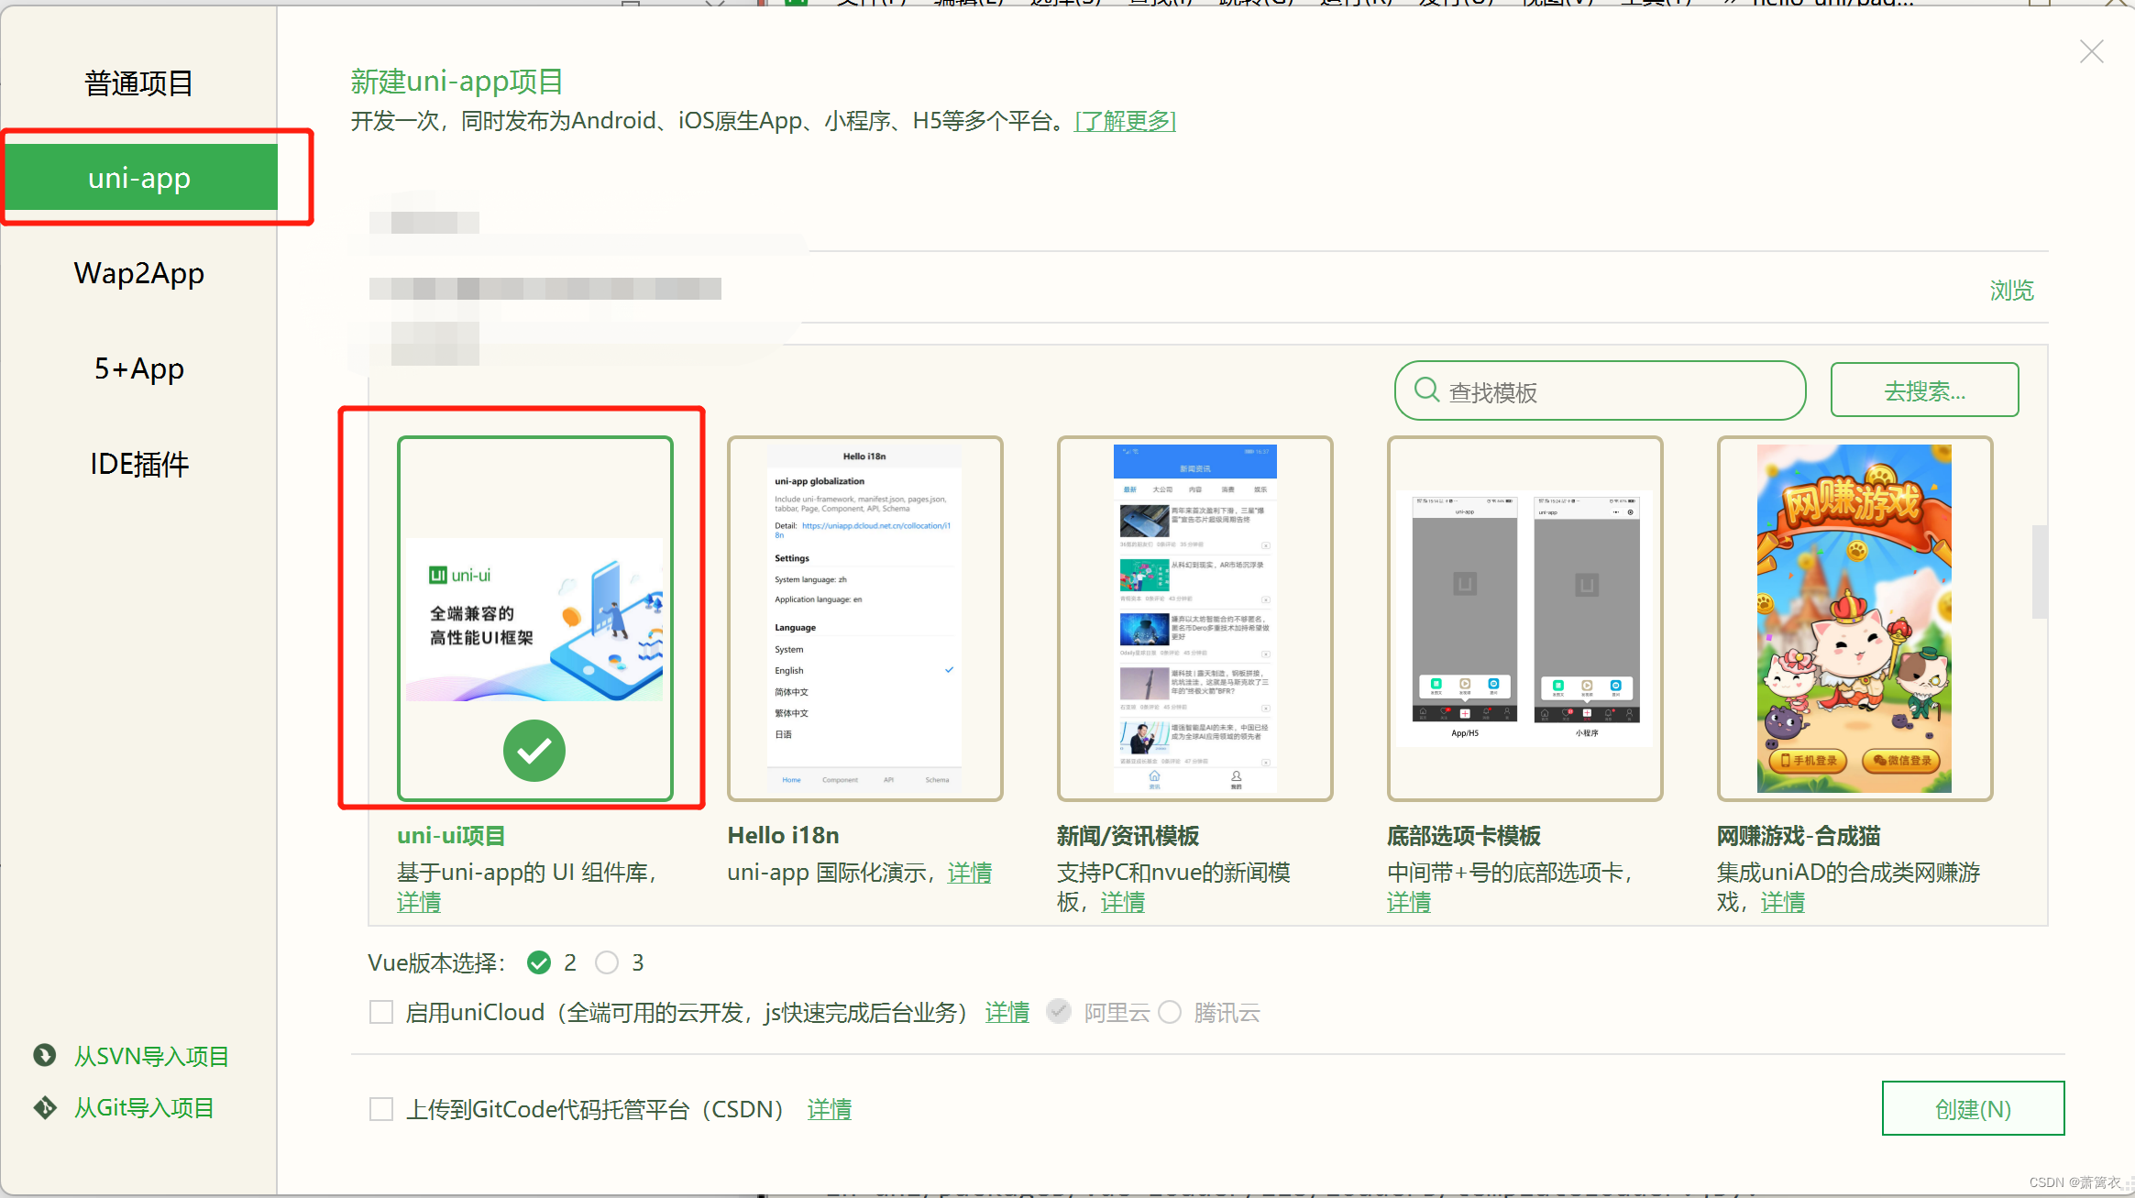Click 从SVN导入项目 link

point(151,1056)
